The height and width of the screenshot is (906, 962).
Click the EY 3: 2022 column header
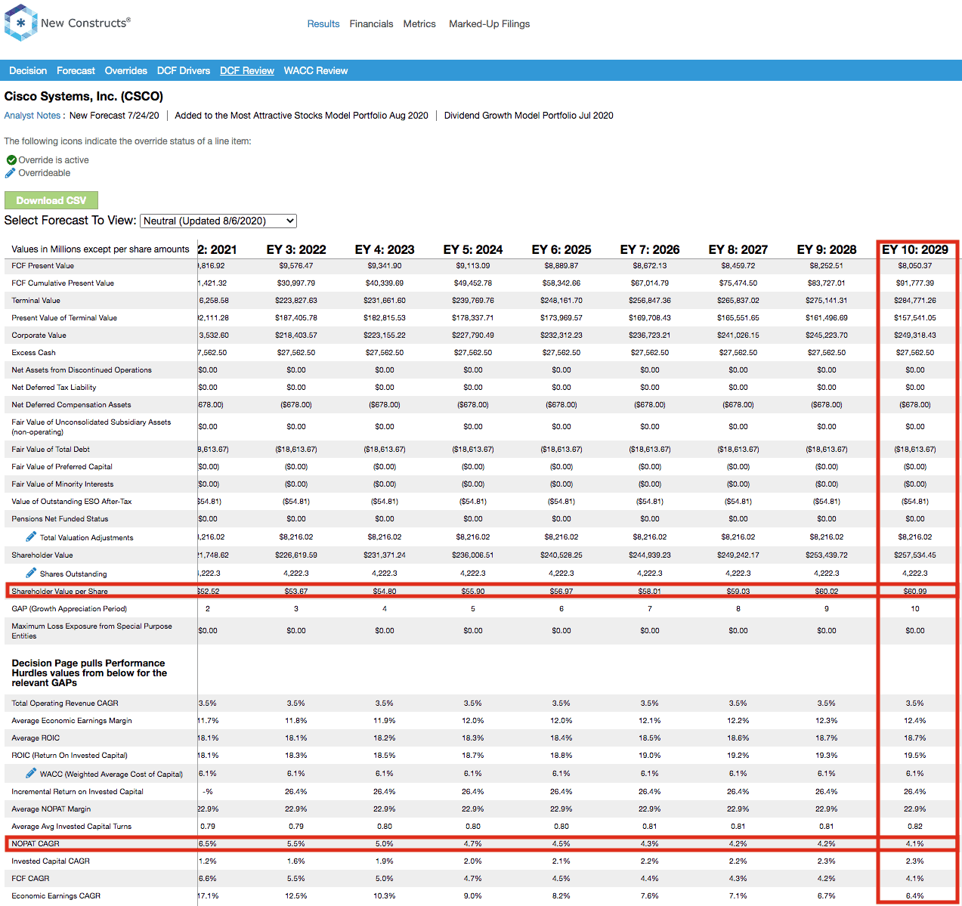[x=296, y=249]
